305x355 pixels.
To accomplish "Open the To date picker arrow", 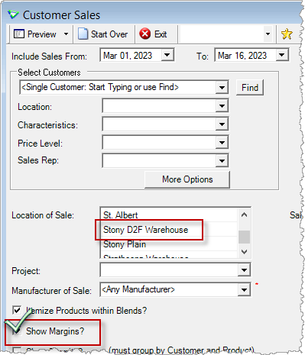I will 282,55.
